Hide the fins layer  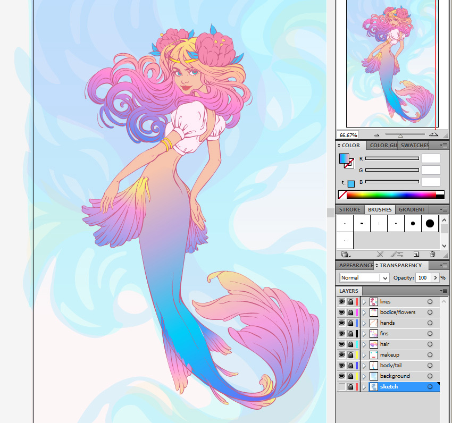click(x=341, y=333)
